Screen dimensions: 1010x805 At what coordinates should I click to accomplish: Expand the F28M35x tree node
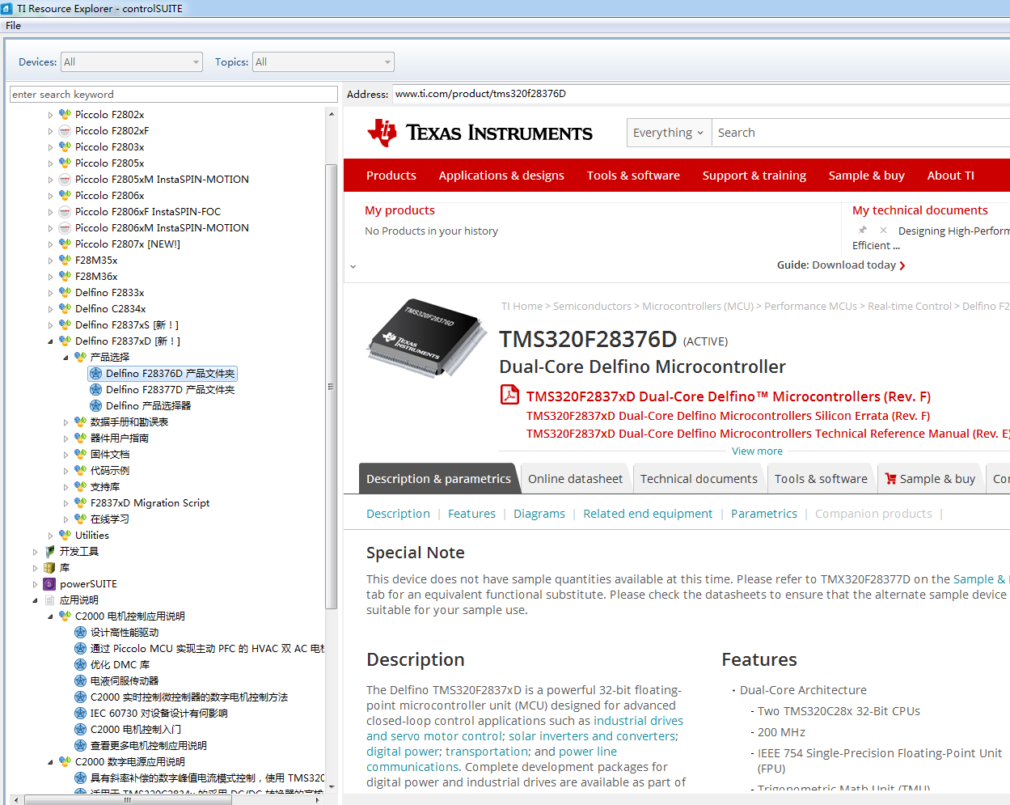(50, 261)
